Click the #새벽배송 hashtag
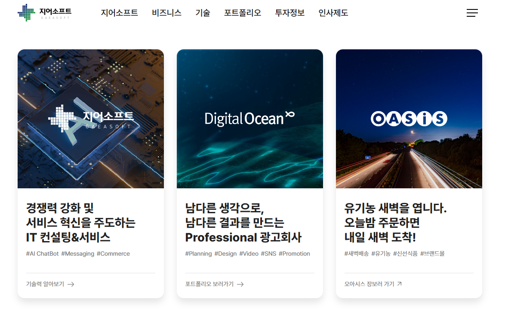 tap(356, 254)
